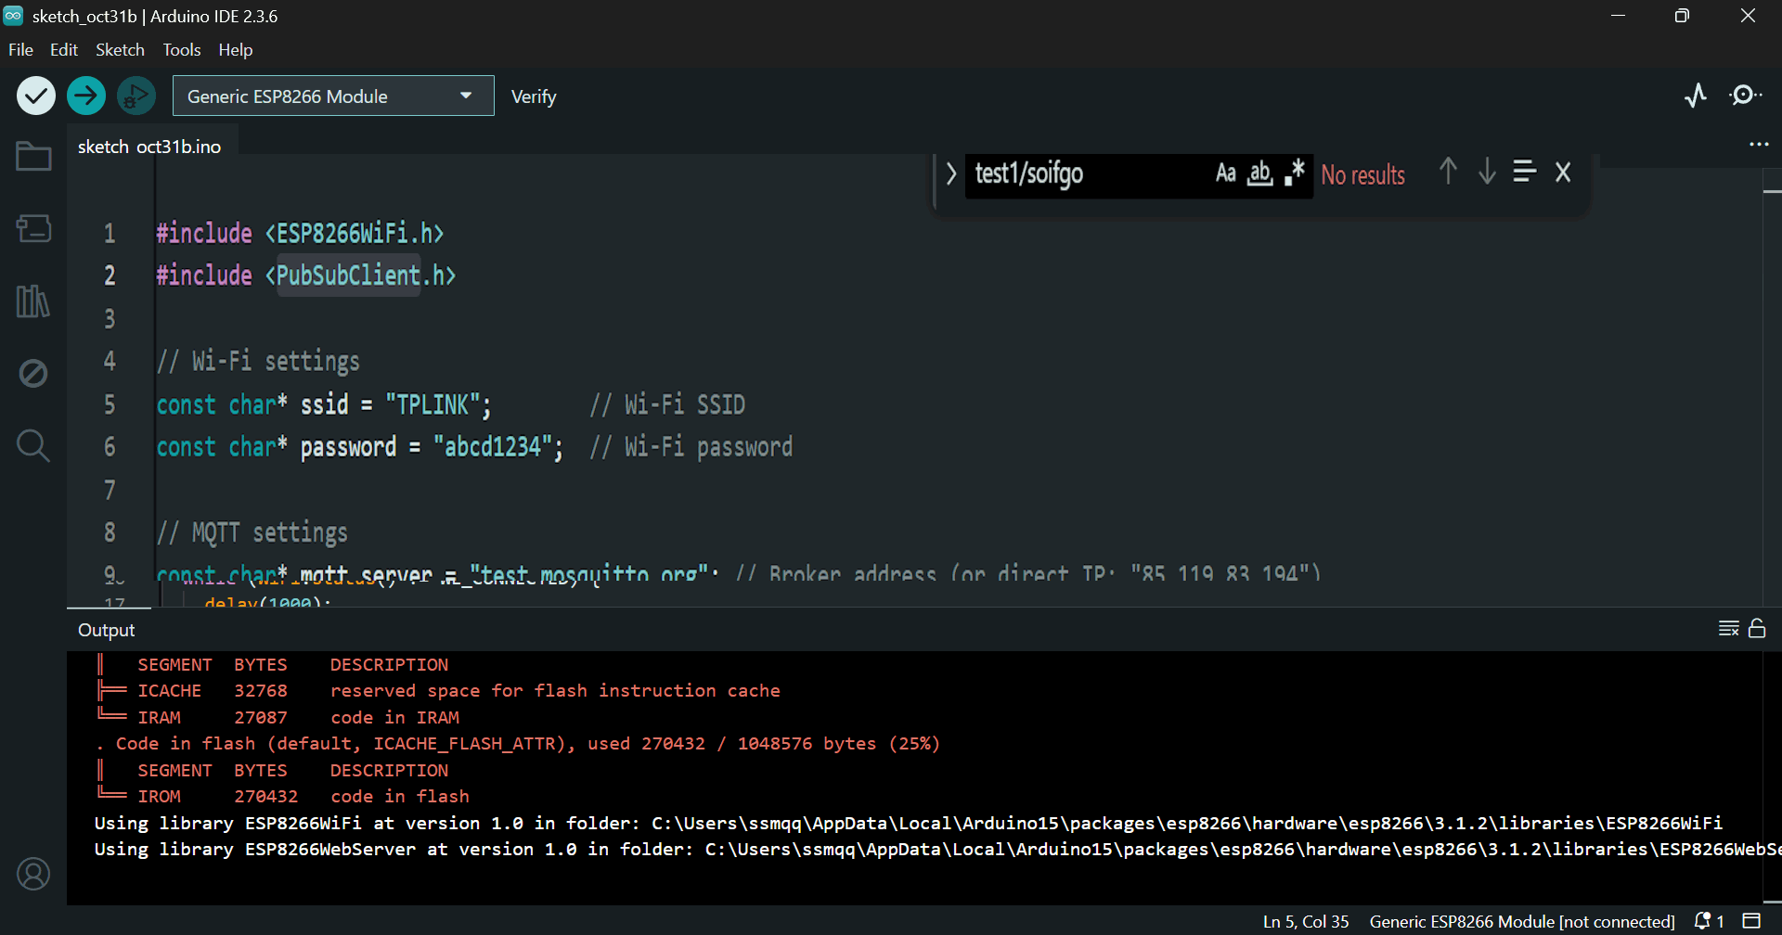Screen dimensions: 1782x935
Task: Enable regular expression search
Action: [1293, 173]
